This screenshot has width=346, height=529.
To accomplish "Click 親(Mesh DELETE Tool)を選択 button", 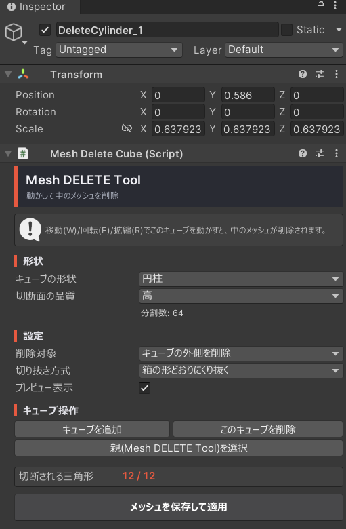I will 179,448.
